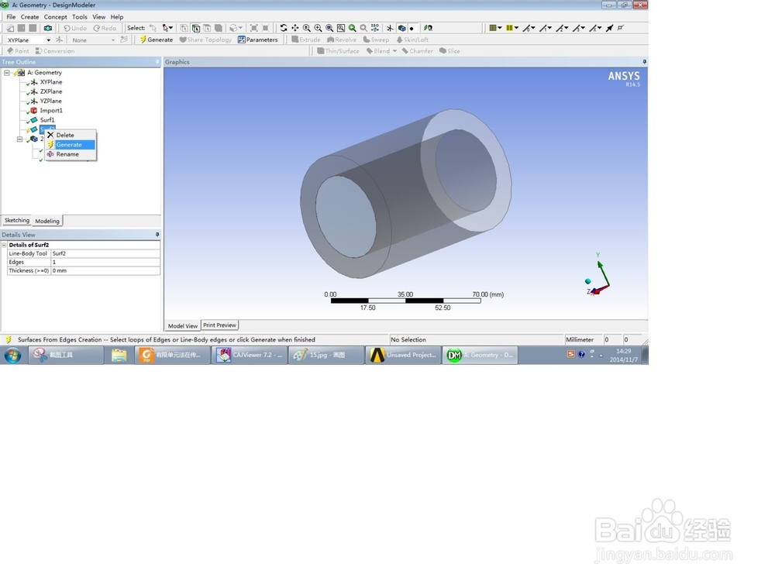Click the Rotate view icon
This screenshot has width=775, height=581.
(284, 28)
